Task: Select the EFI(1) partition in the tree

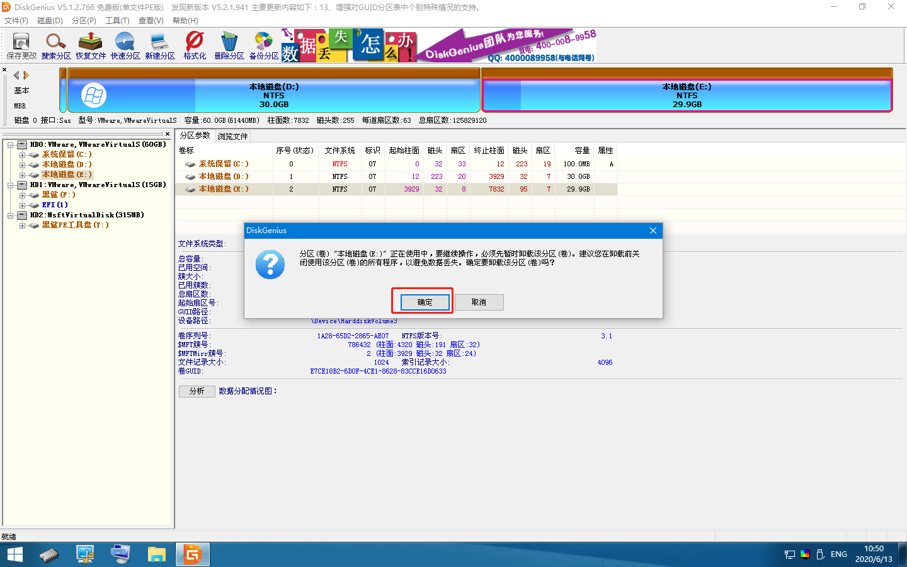Action: click(x=54, y=205)
